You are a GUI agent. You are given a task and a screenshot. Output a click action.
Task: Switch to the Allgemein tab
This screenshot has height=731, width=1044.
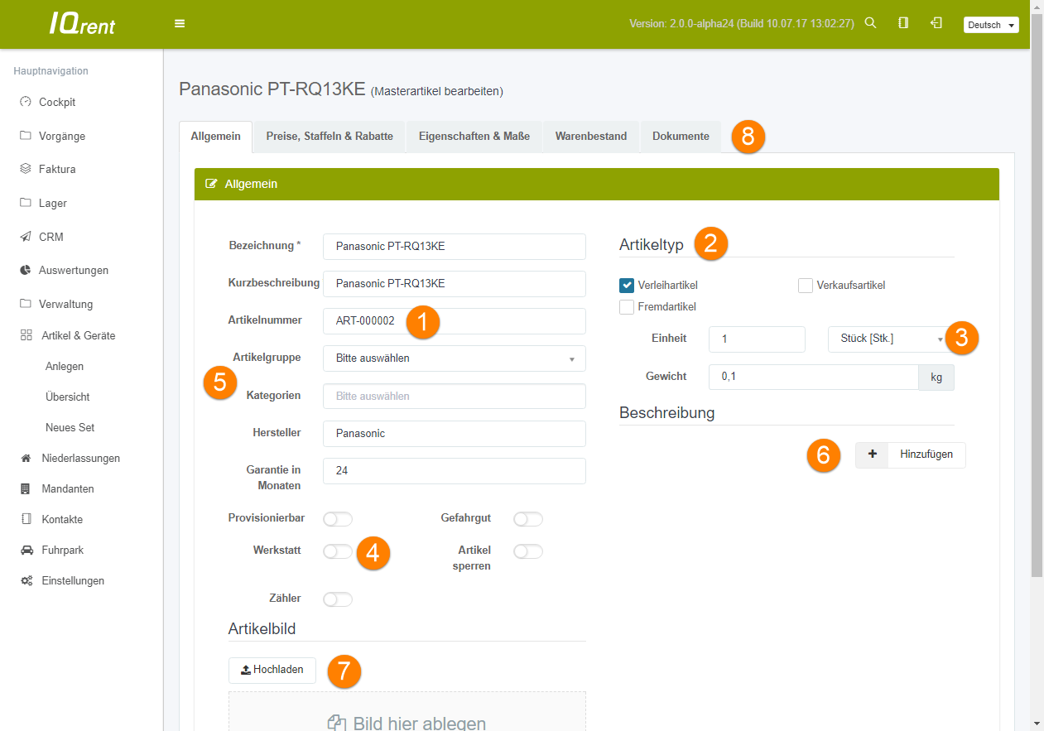(x=215, y=137)
